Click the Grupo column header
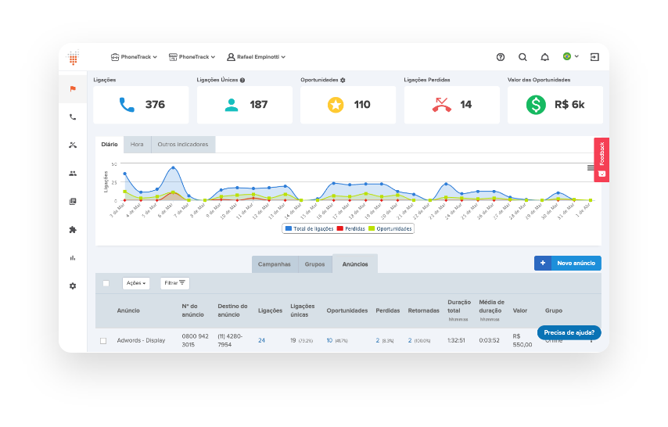 pos(553,310)
